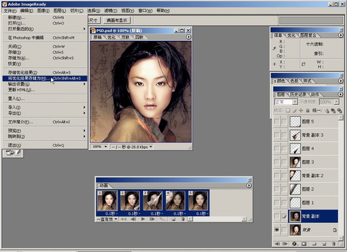Image resolution: width=347 pixels, height=252 pixels.
Task: Delete layer with 图层 panel trash icon
Action: point(333,244)
